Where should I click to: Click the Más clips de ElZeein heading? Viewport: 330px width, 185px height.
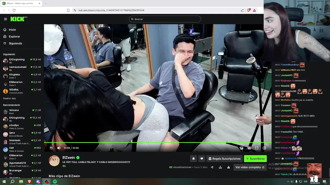(64, 176)
